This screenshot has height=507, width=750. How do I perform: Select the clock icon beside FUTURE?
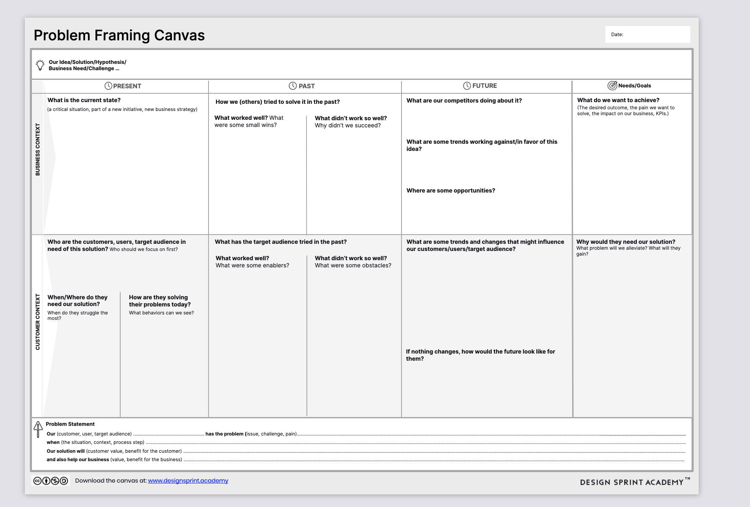[467, 85]
